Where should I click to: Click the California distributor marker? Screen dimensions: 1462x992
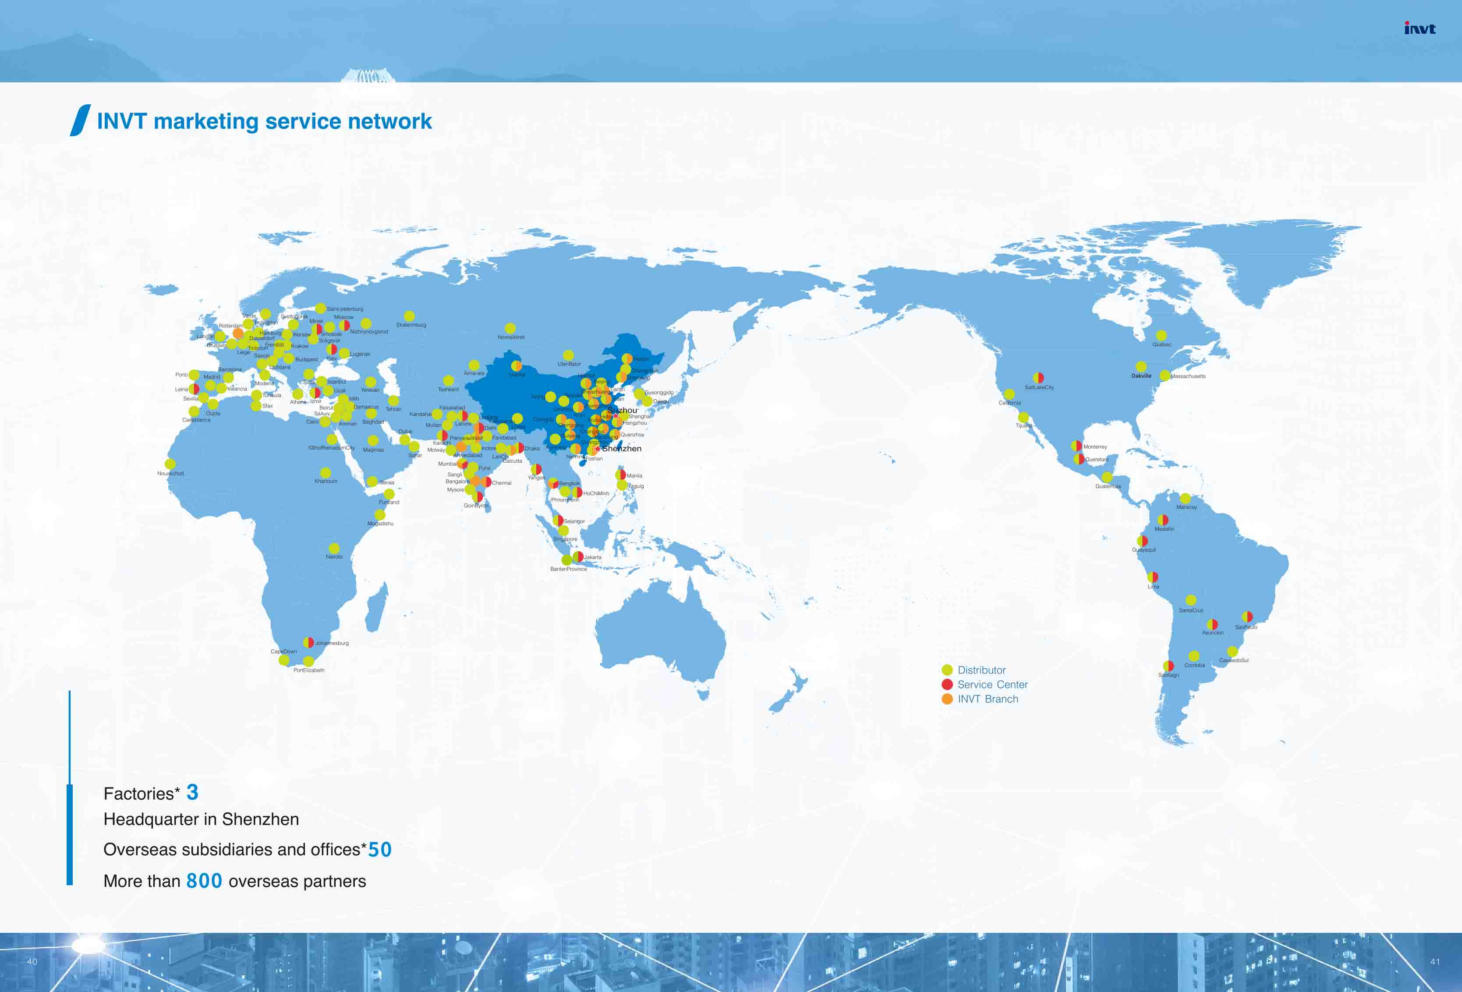[x=1009, y=394]
